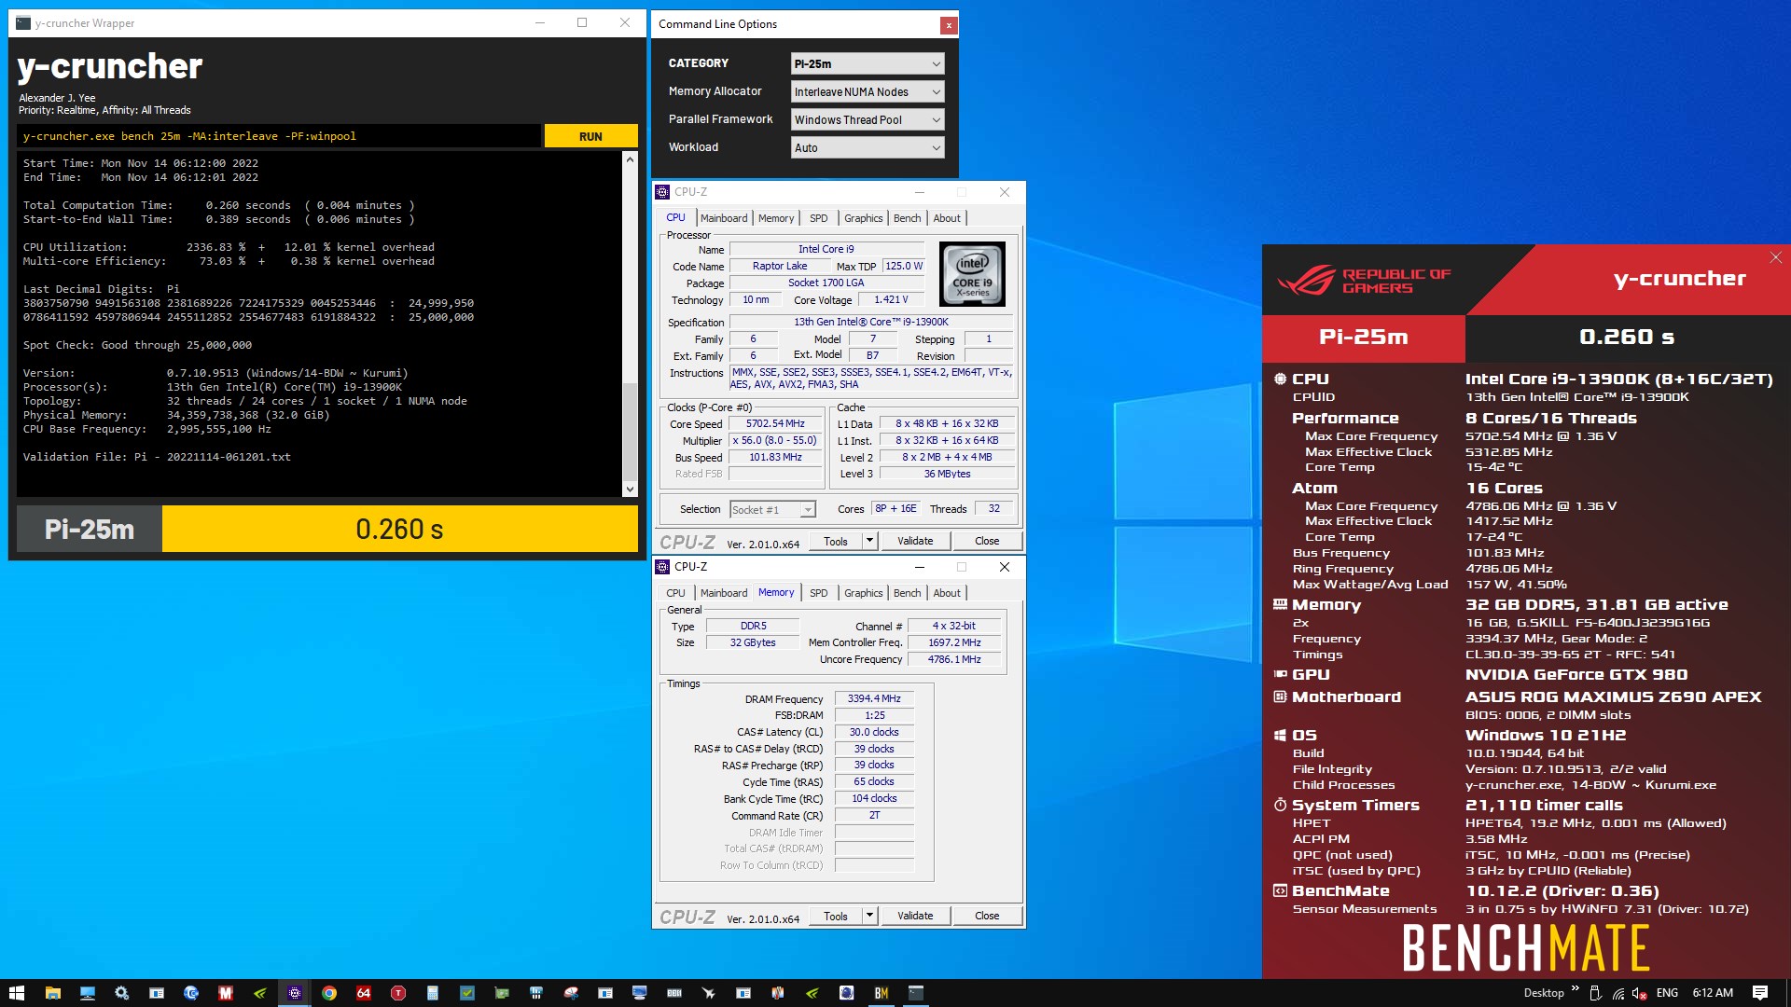
Task: Click Close in upper CPU-Z window
Action: [x=987, y=541]
